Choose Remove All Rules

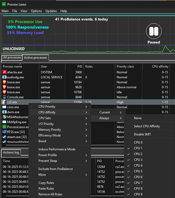(x=60, y=194)
